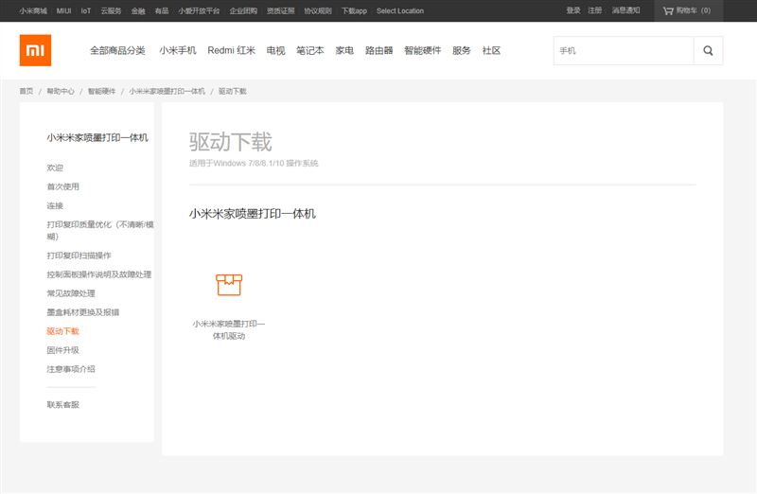Open 小米手机 nav item
757x494 pixels.
click(x=178, y=50)
